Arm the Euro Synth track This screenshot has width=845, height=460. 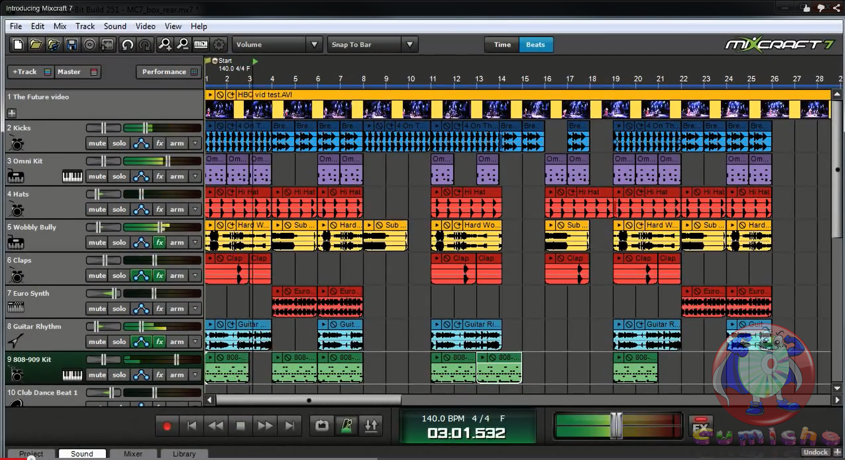[177, 309]
